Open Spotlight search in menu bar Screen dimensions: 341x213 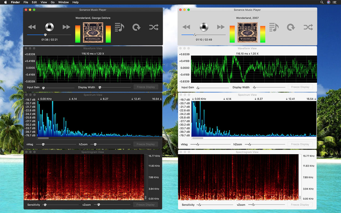[322, 2]
